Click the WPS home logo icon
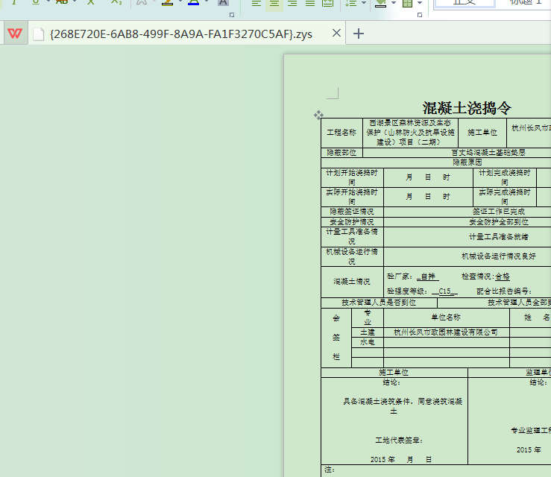This screenshot has width=551, height=477. click(x=14, y=34)
